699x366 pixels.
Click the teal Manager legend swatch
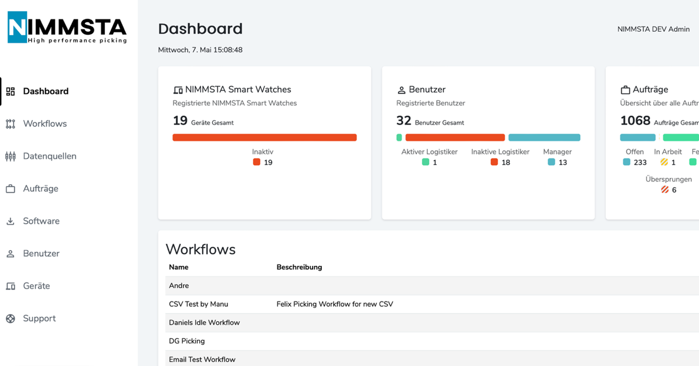551,162
